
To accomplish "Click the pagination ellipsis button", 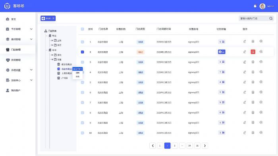I will (x=182, y=146).
